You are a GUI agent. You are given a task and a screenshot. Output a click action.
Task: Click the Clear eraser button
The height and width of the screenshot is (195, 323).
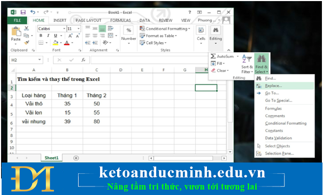[x=220, y=70]
